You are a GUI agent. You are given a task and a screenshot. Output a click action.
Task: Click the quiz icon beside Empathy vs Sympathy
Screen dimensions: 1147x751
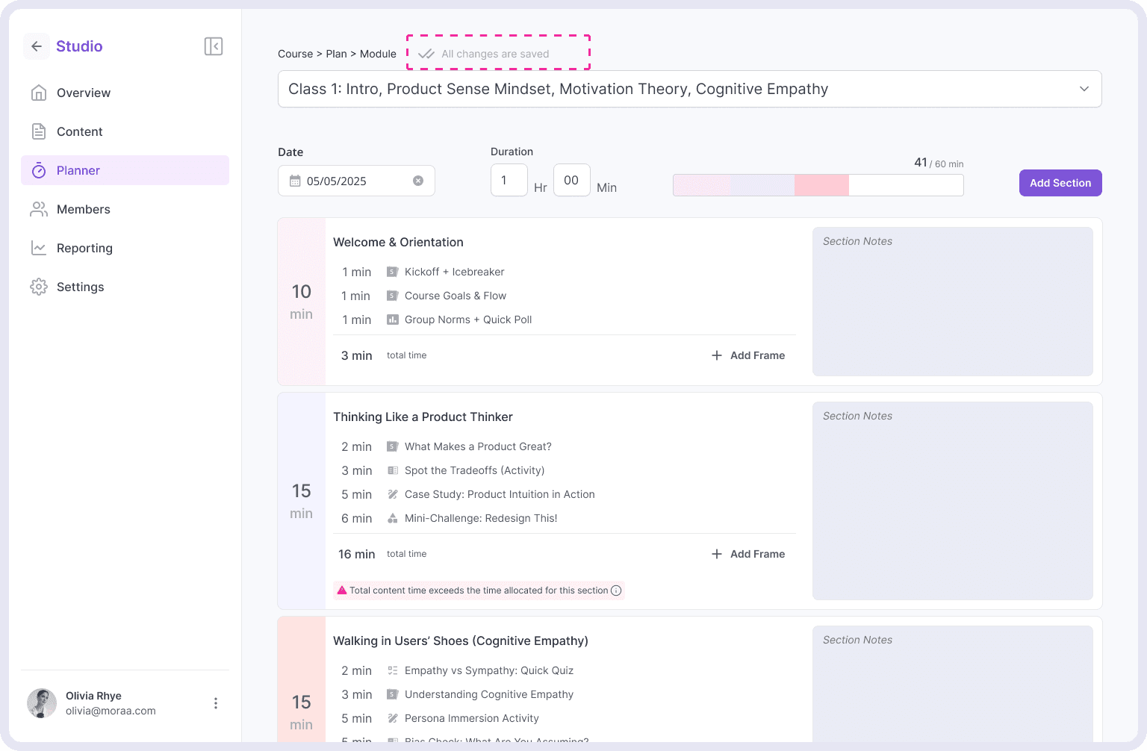coord(392,670)
